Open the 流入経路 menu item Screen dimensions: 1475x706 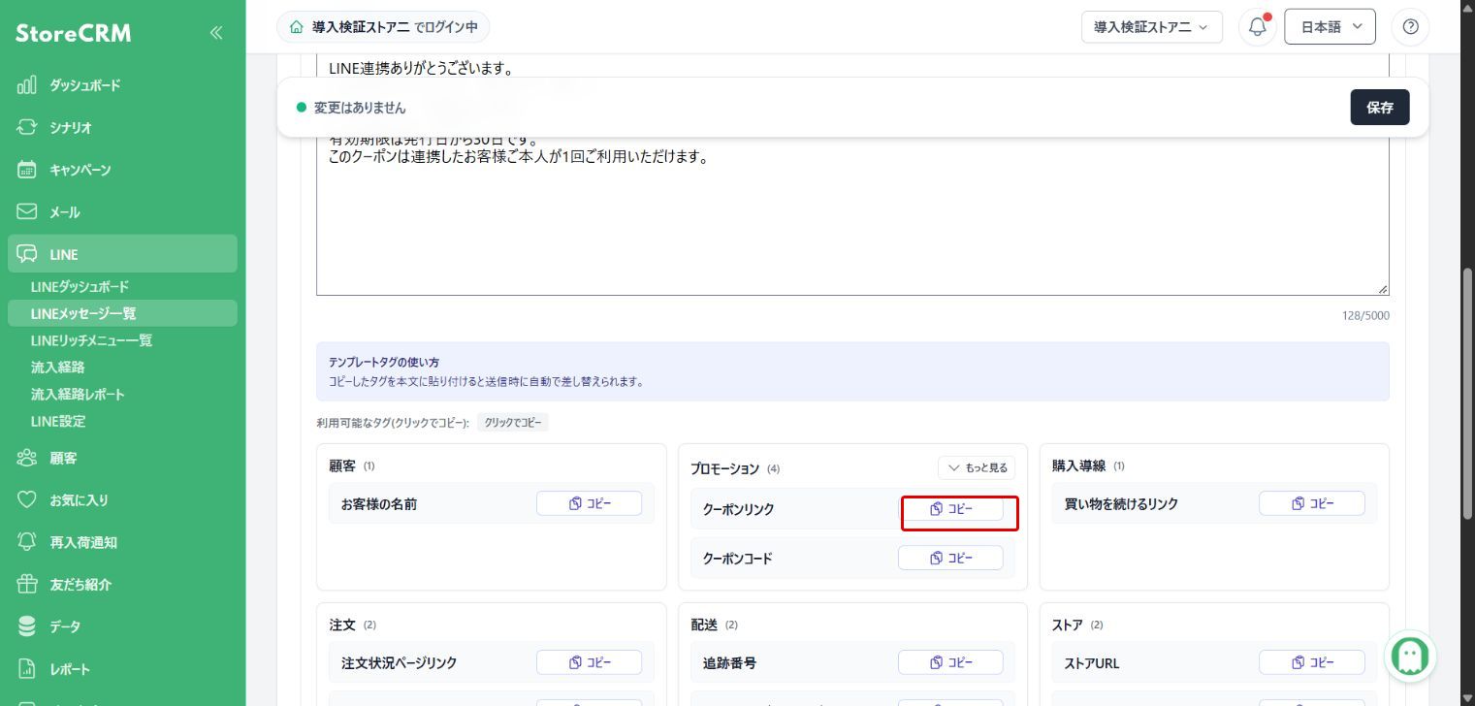58,368
